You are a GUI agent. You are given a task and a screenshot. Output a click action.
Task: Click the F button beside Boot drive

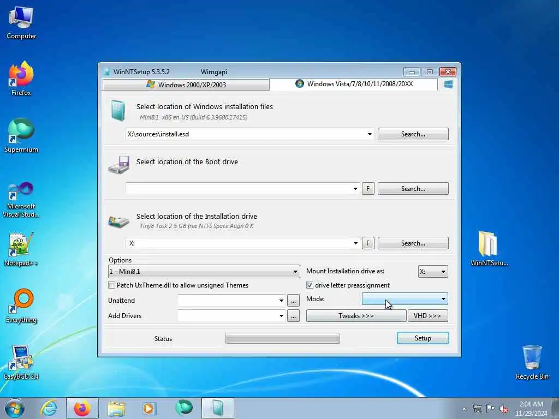(368, 188)
